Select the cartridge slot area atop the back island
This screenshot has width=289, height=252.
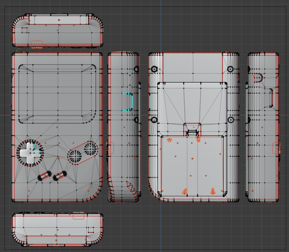pos(192,67)
